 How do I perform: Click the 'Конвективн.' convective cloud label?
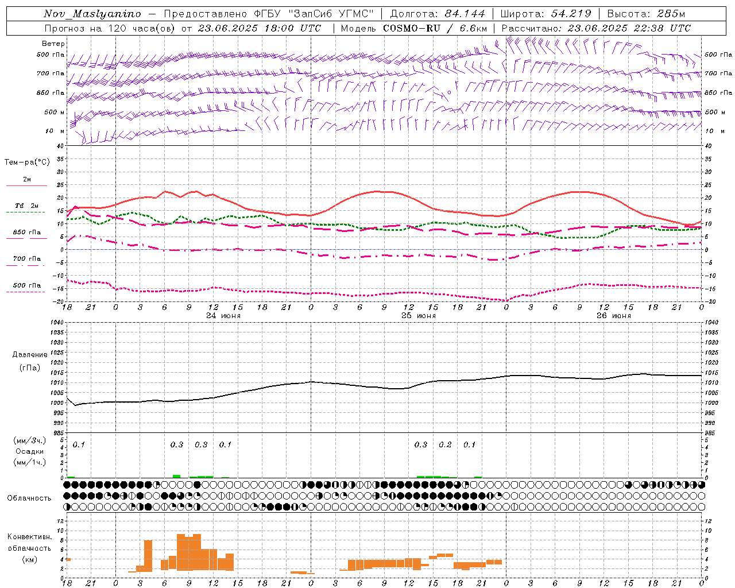click(x=29, y=537)
